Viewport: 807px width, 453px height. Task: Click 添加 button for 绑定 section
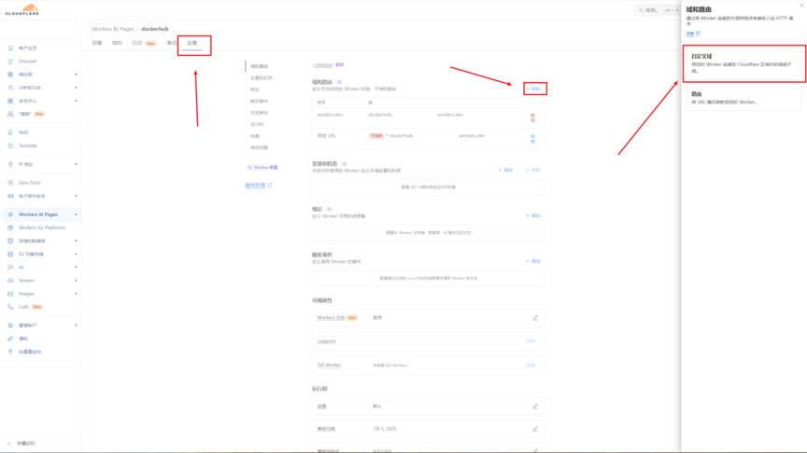[533, 215]
